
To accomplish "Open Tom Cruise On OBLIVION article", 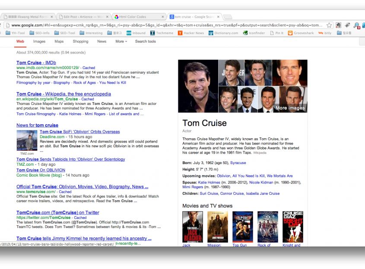I will [x=41, y=170].
